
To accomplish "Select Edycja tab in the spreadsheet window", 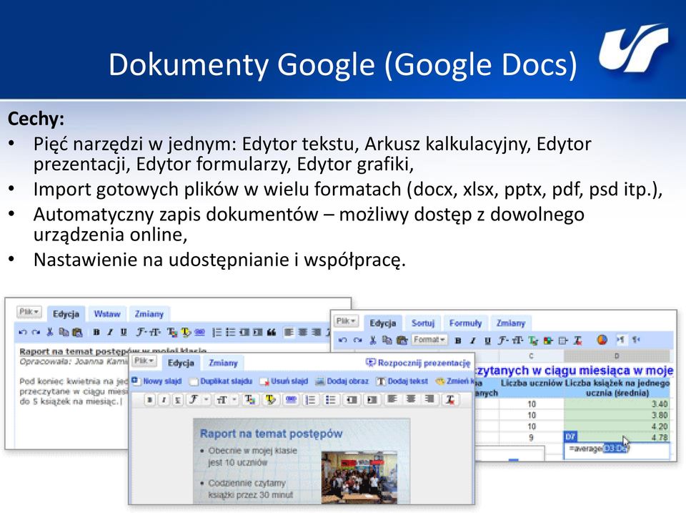I will [x=383, y=323].
